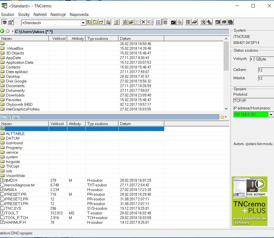Expand the IP address dropdown arrow
274x238 pixels.
tap(271, 115)
